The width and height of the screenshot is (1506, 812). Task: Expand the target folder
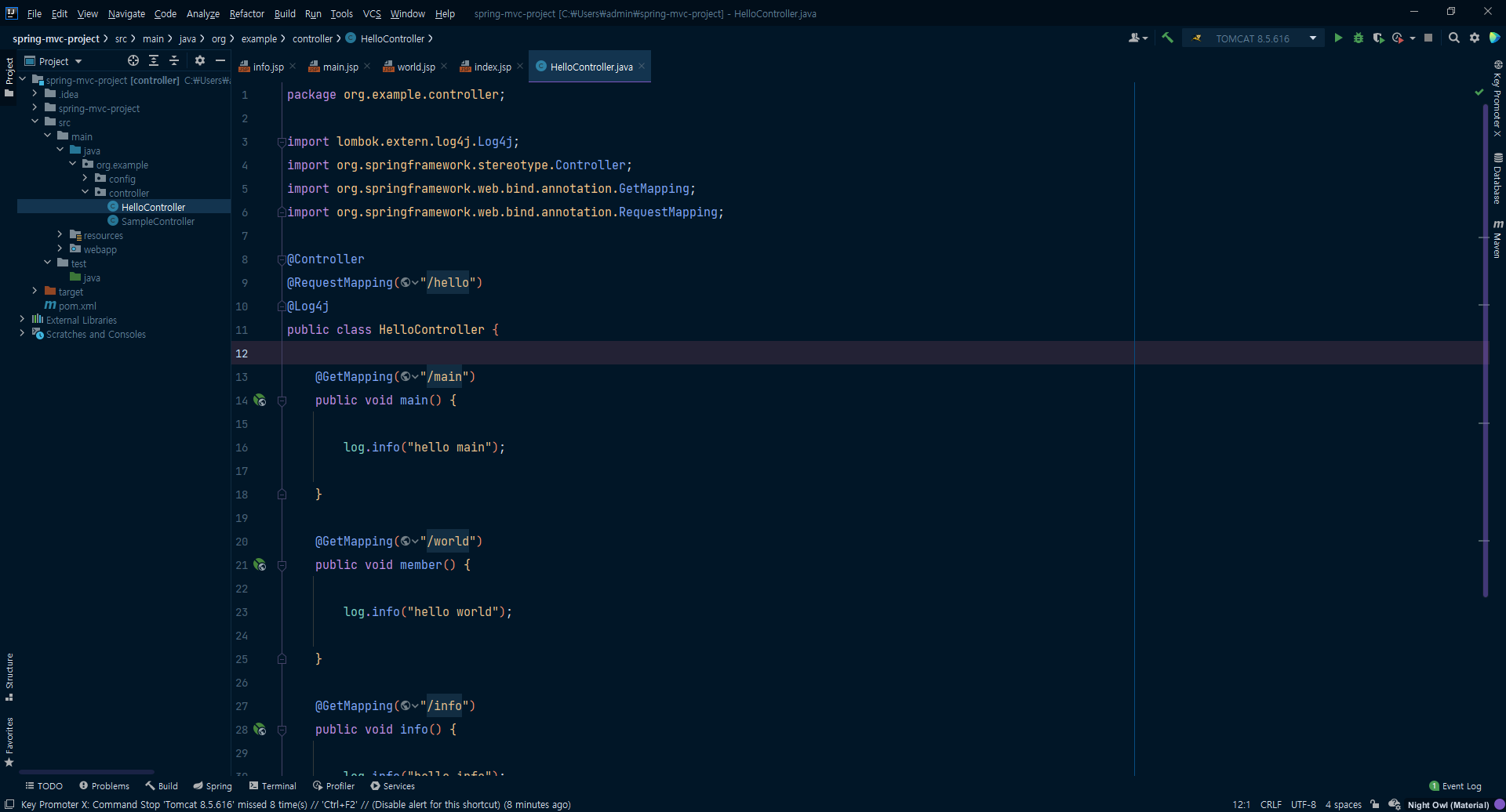point(35,292)
